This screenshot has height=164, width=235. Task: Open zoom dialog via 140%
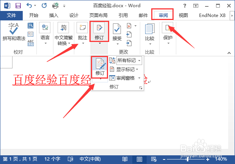coord(221,159)
